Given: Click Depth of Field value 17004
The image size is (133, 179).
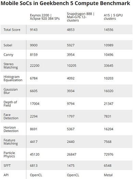Looking at the screenshot, I should (34, 104).
